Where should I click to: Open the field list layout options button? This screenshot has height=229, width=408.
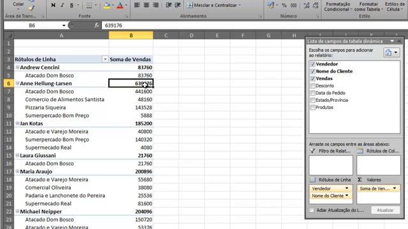coord(391,52)
